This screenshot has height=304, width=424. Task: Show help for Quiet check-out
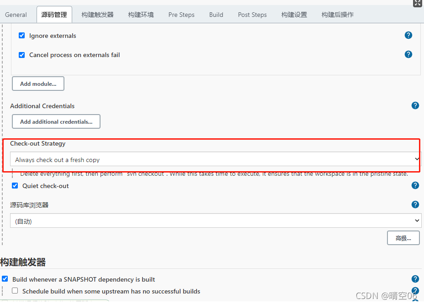(415, 185)
